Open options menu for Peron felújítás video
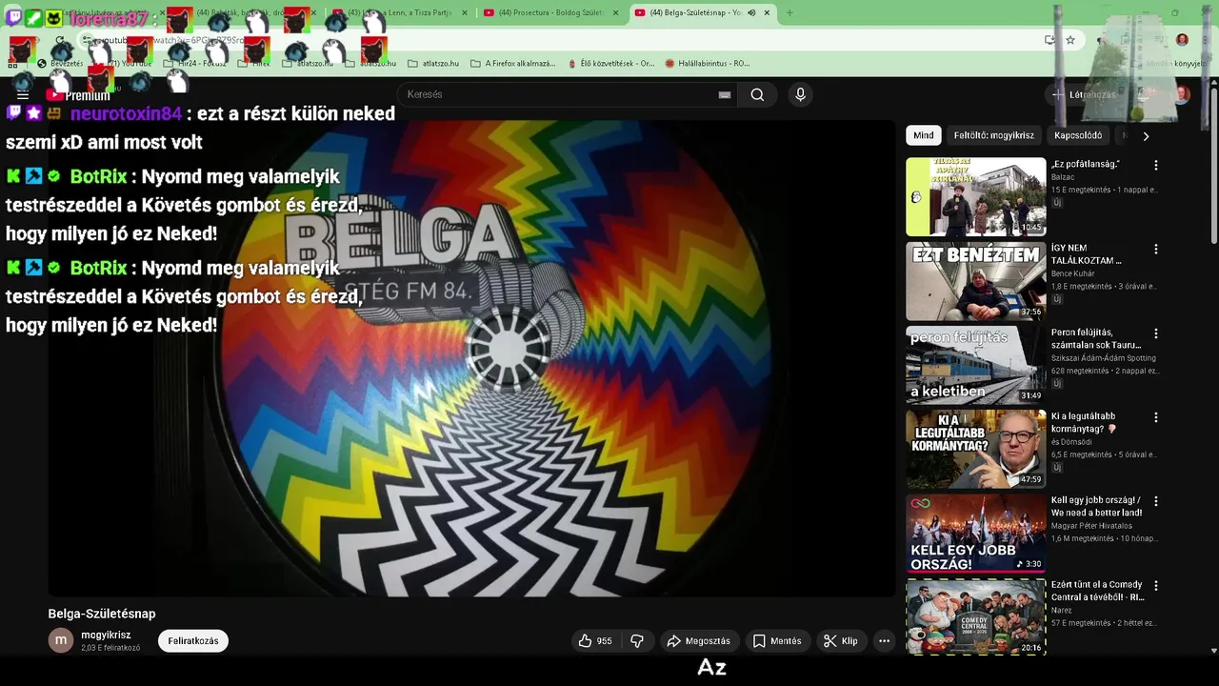 click(1156, 333)
